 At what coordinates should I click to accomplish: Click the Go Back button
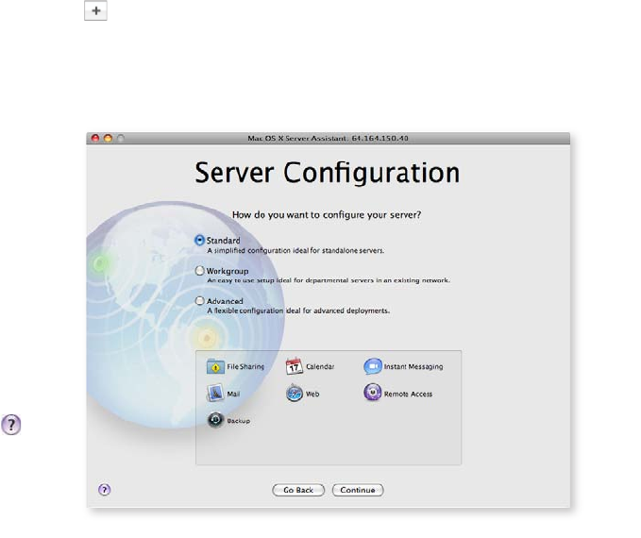pyautogui.click(x=298, y=490)
